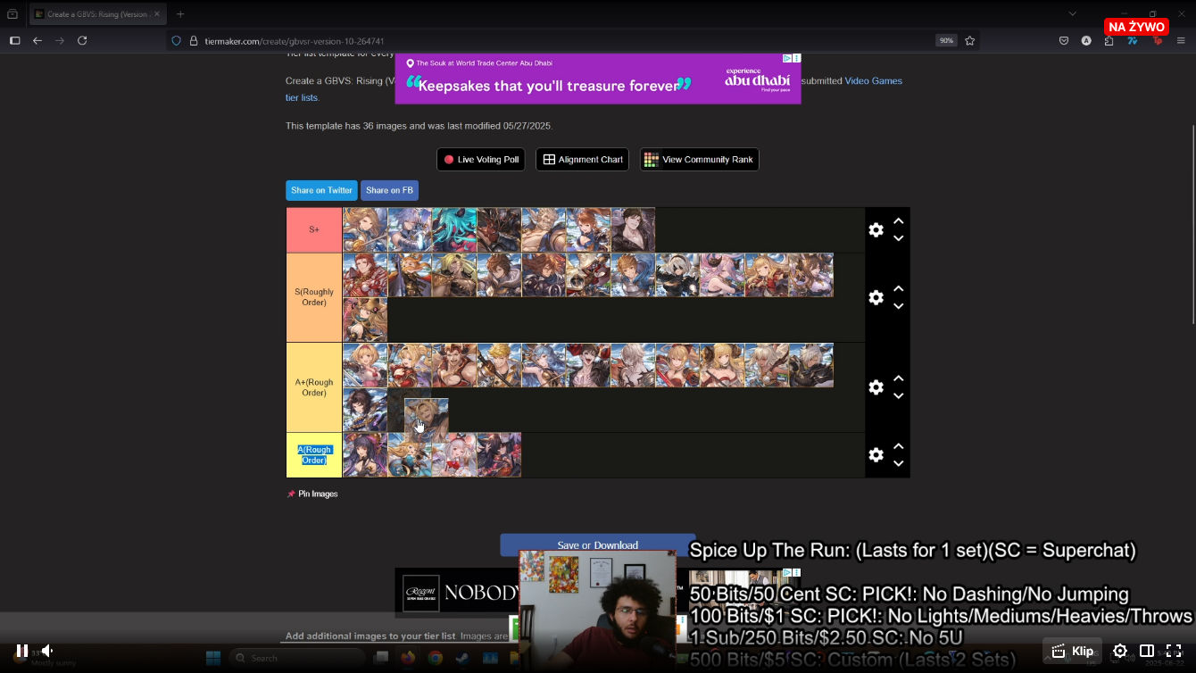Open the browser extensions puzzle icon

tap(1109, 40)
